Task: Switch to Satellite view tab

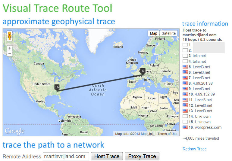Action: coord(168,33)
